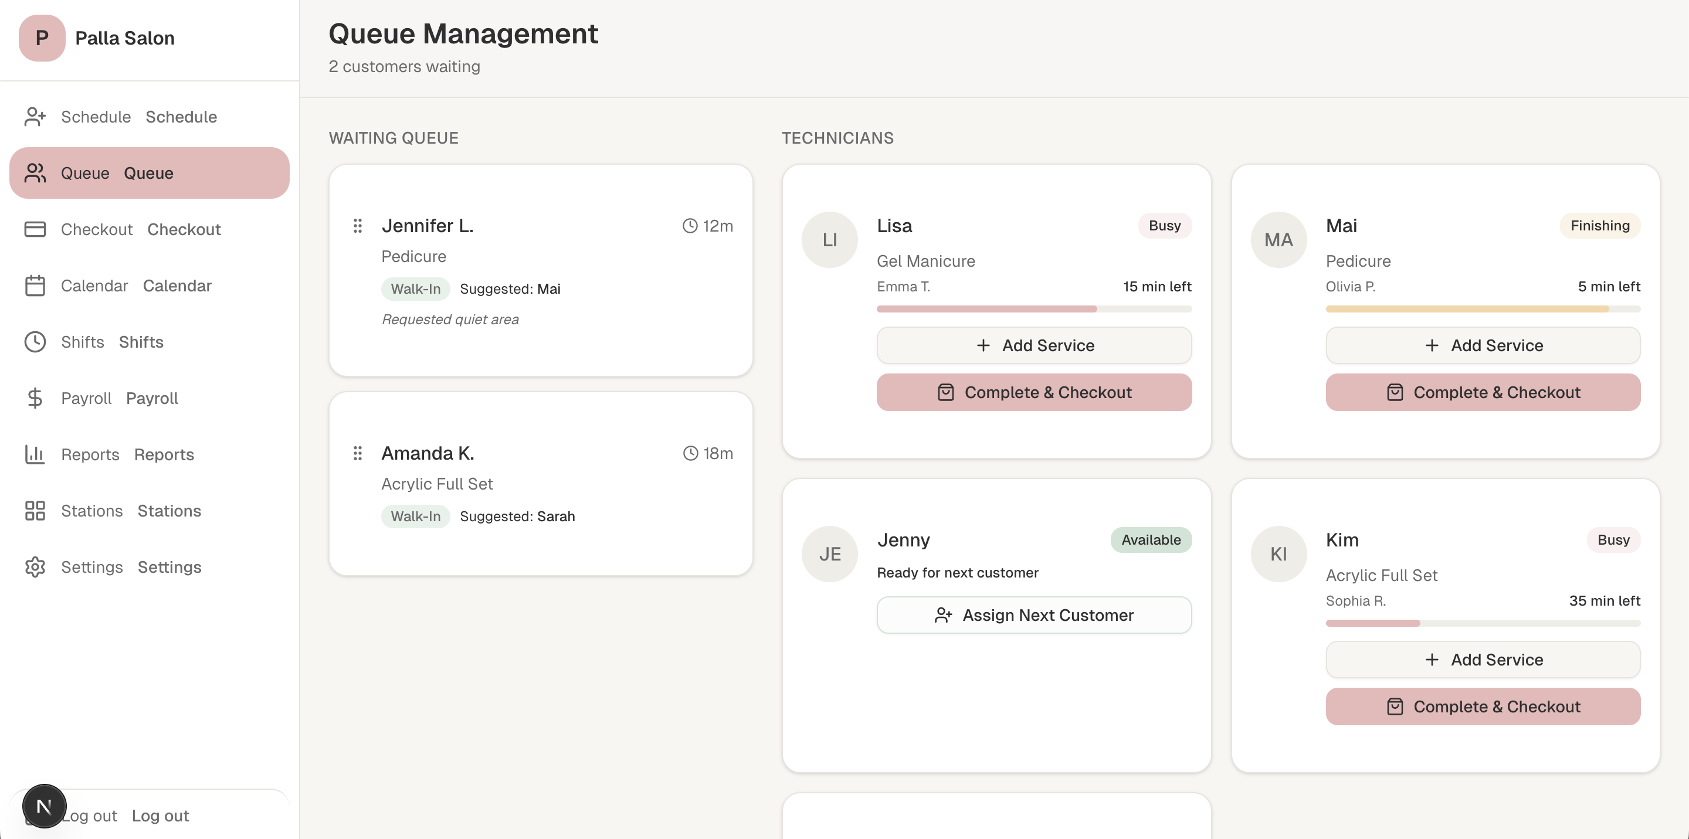Click Log out at the bottom
Viewport: 1689px width, 839px height.
(150, 816)
